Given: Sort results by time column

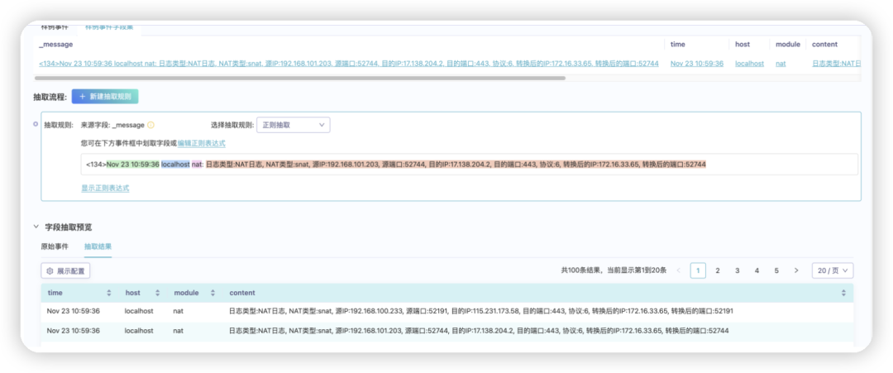Looking at the screenshot, I should 109,294.
